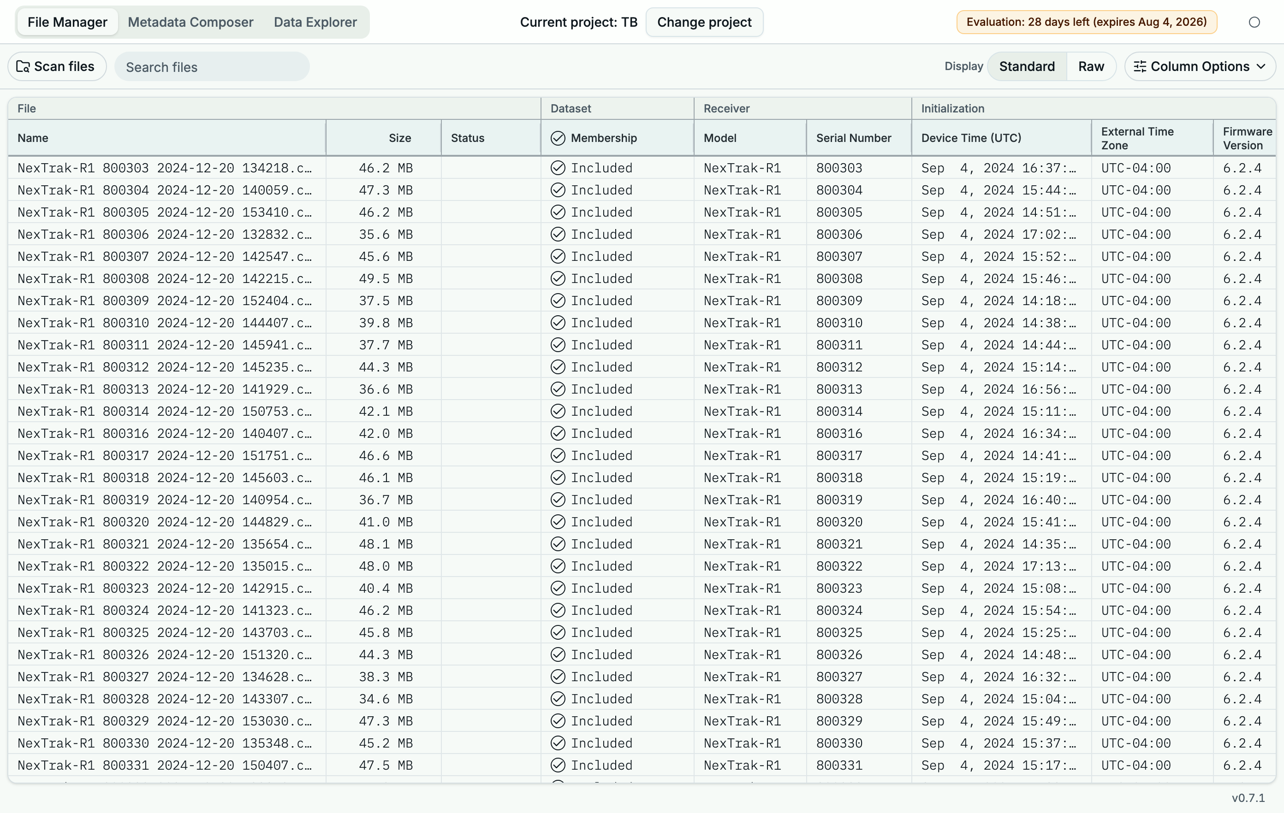Click the Serial Number column header
Screen dimensions: 1284x813
858,138
